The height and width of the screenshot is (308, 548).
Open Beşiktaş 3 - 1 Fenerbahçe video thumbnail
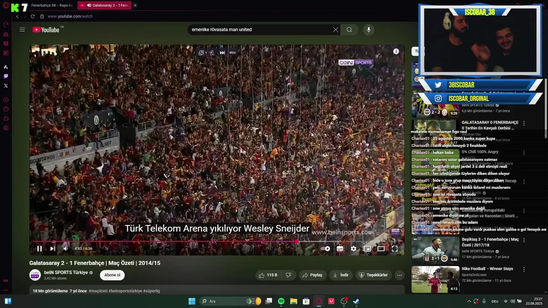click(435, 250)
